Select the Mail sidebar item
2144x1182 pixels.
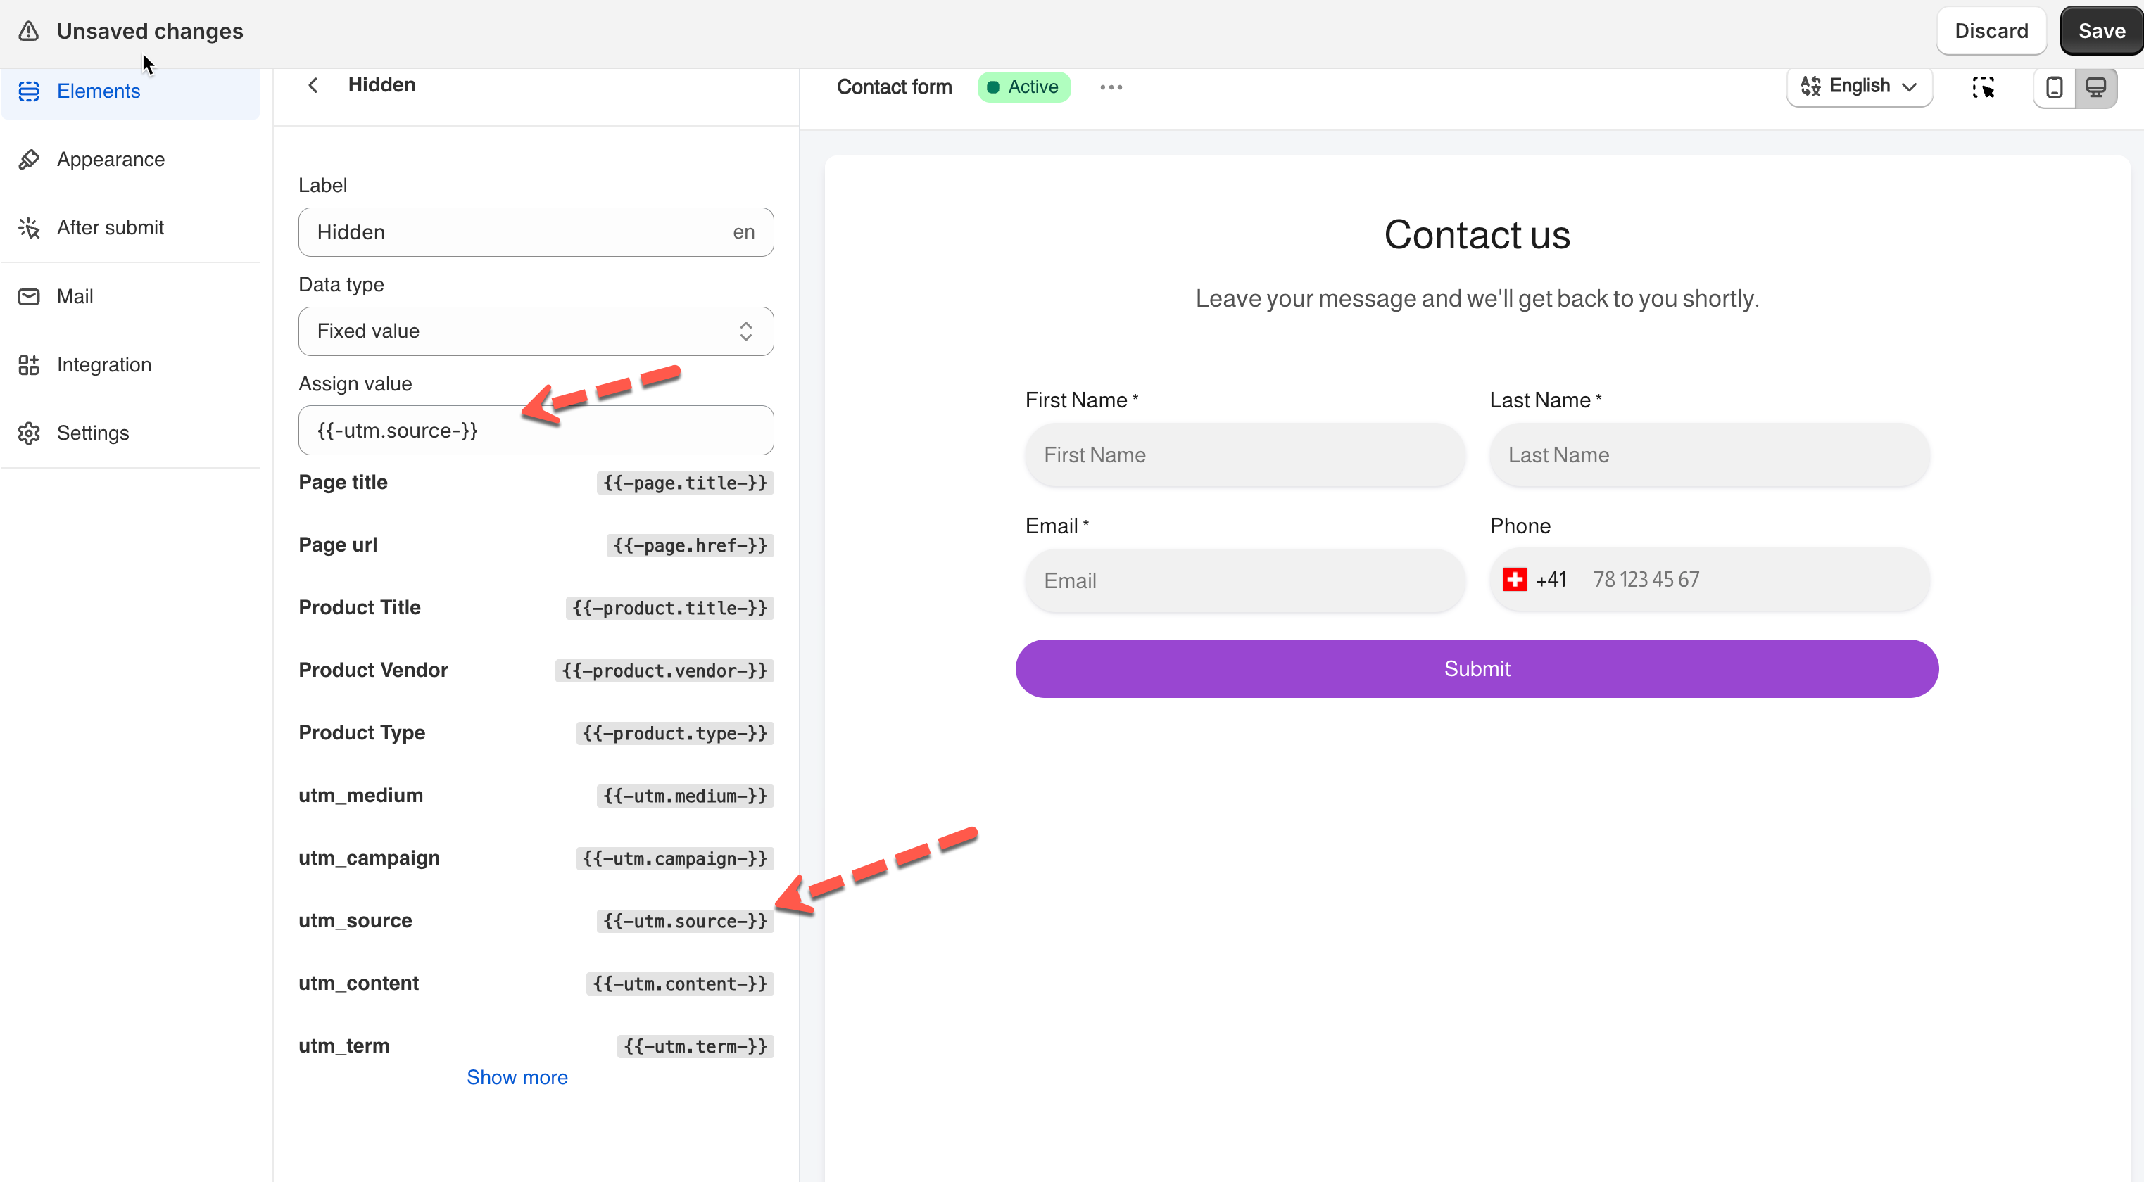pyautogui.click(x=74, y=296)
